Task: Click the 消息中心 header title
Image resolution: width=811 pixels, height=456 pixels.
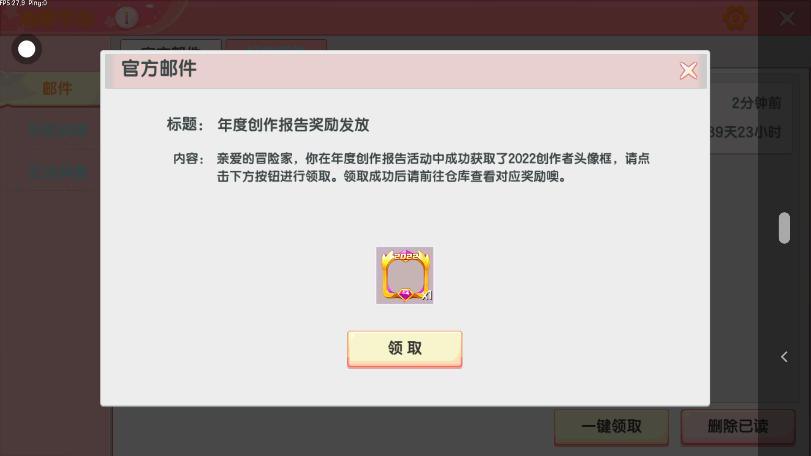Action: click(57, 19)
